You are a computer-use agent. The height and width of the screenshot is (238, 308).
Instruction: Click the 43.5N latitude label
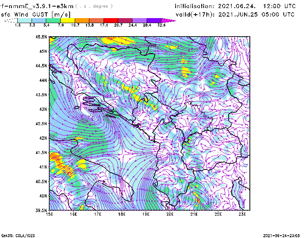(41, 95)
